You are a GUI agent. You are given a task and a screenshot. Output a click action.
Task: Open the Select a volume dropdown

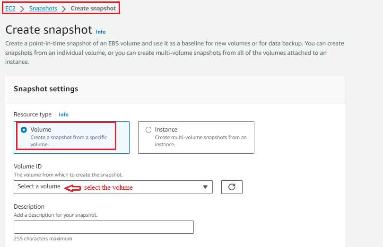pyautogui.click(x=113, y=187)
